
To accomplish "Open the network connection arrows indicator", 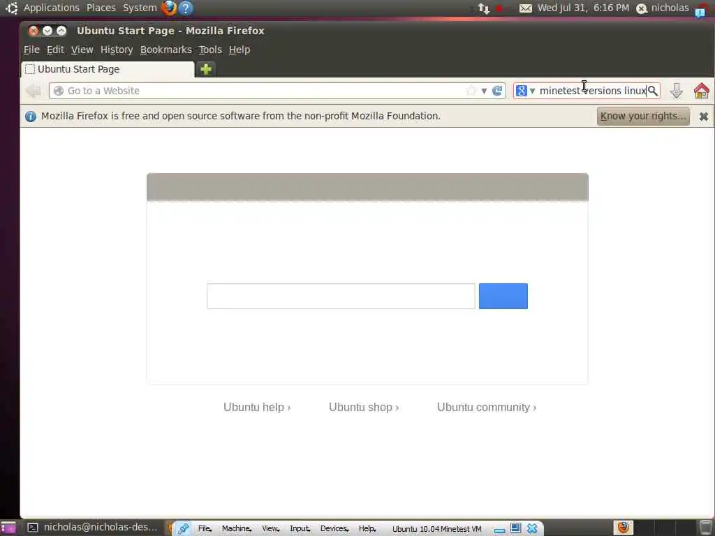I will [484, 8].
